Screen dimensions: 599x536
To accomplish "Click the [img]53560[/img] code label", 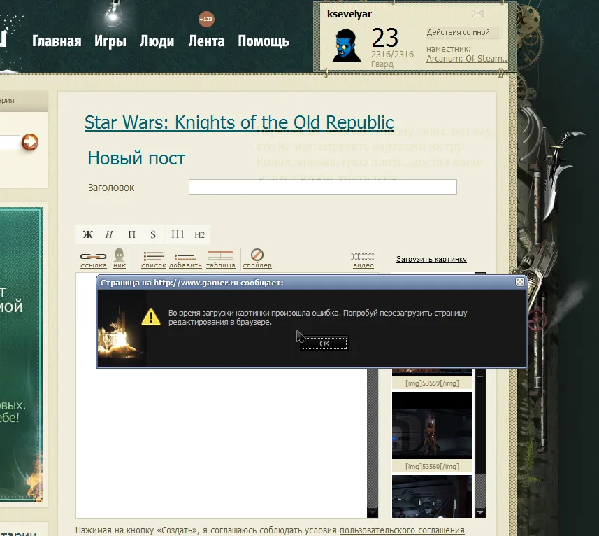I will tap(432, 467).
